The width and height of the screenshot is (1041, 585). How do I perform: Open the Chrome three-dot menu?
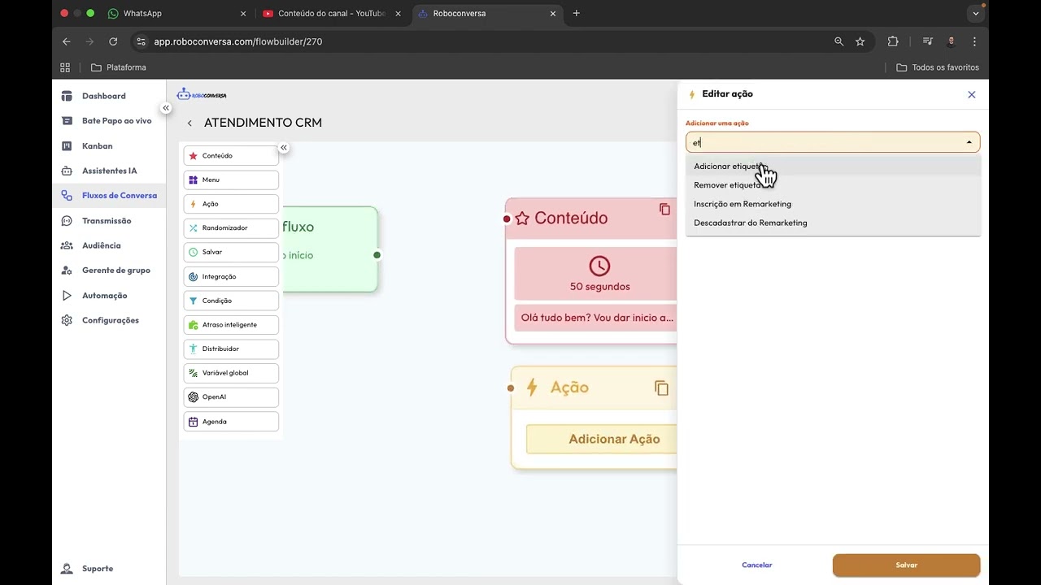coord(974,41)
